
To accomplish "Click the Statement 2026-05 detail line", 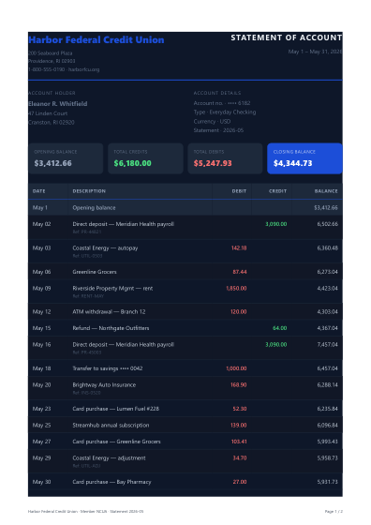I will click(218, 130).
